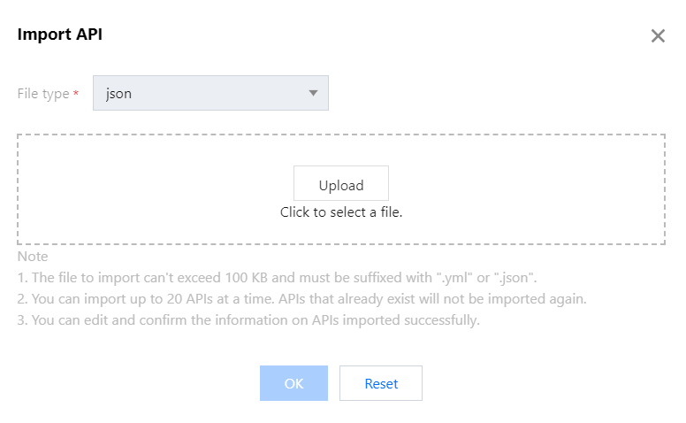Click the Note heading
686x423 pixels.
click(33, 257)
